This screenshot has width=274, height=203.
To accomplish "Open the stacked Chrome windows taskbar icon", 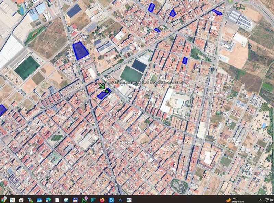I will (x=21, y=200).
